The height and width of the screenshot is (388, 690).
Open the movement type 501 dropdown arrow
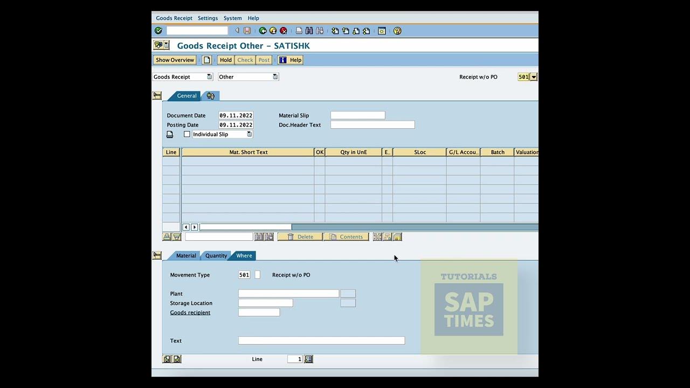[534, 77]
